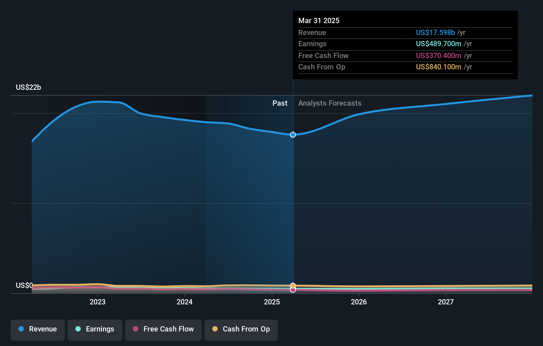Viewport: 543px width, 346px height.
Task: Click the US$489.700m earnings value
Action: pos(439,44)
